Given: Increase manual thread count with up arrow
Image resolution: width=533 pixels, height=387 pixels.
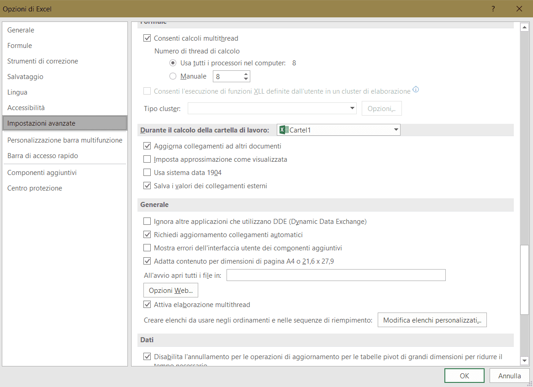Looking at the screenshot, I should tap(246, 74).
